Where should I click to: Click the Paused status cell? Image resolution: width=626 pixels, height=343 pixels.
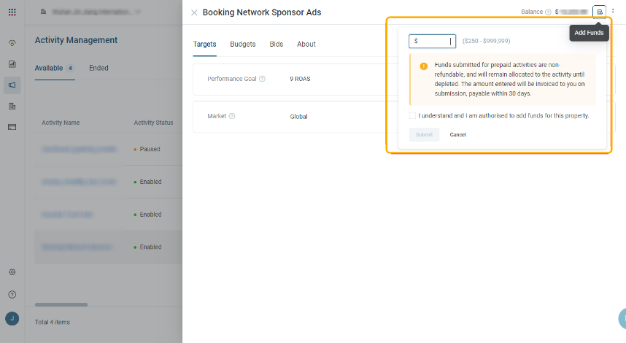click(147, 150)
